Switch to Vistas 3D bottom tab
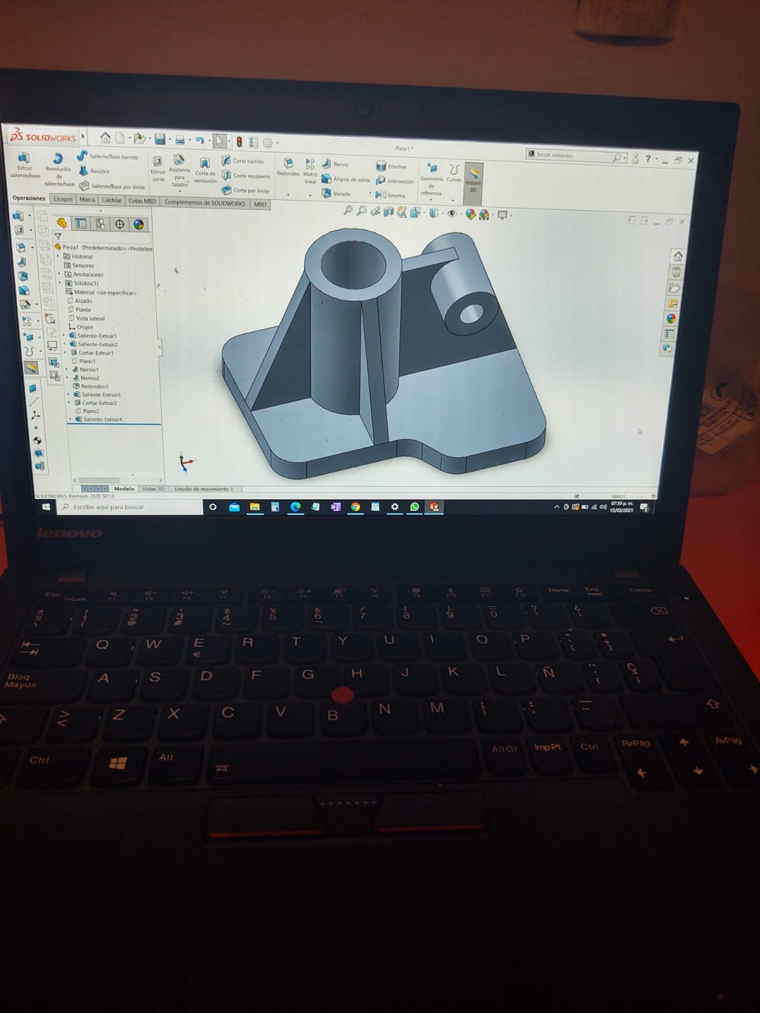The width and height of the screenshot is (760, 1013). coord(153,489)
